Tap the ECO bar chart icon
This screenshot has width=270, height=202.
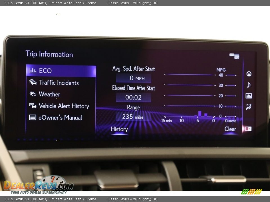(x=33, y=70)
